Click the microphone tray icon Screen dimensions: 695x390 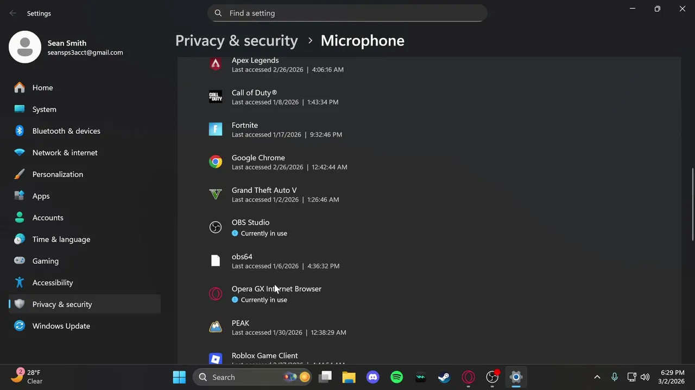pyautogui.click(x=614, y=377)
